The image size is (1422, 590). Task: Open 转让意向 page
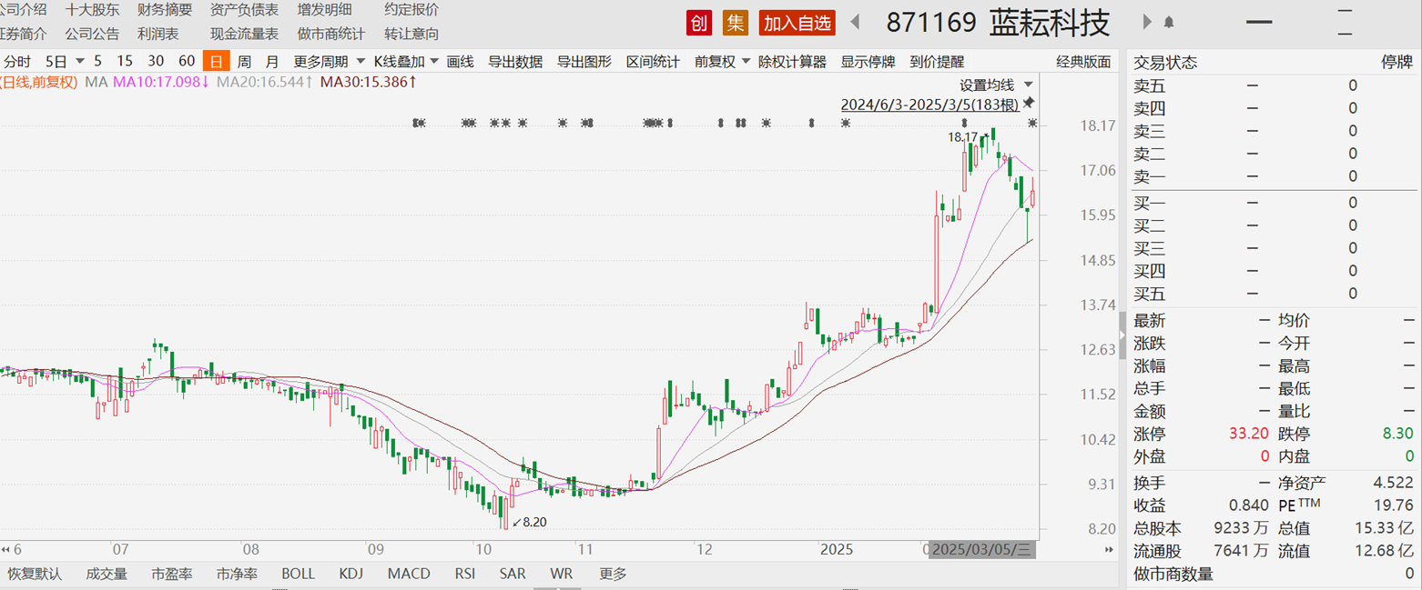coord(411,34)
